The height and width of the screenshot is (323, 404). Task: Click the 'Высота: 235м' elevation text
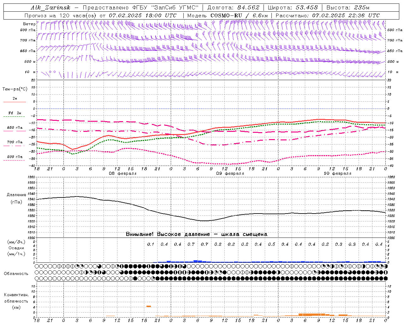[x=348, y=8]
